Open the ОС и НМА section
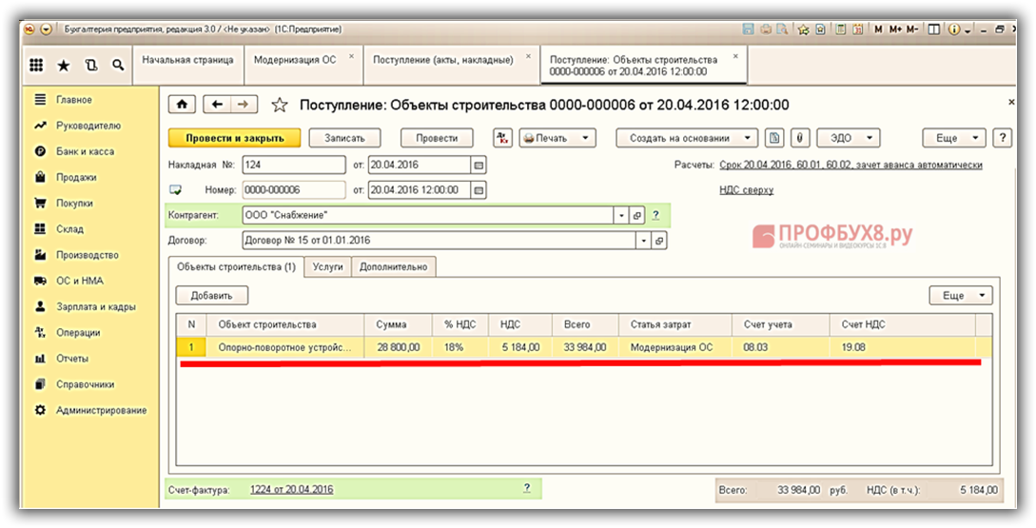Viewport: 1036px width, 528px height. (x=79, y=281)
